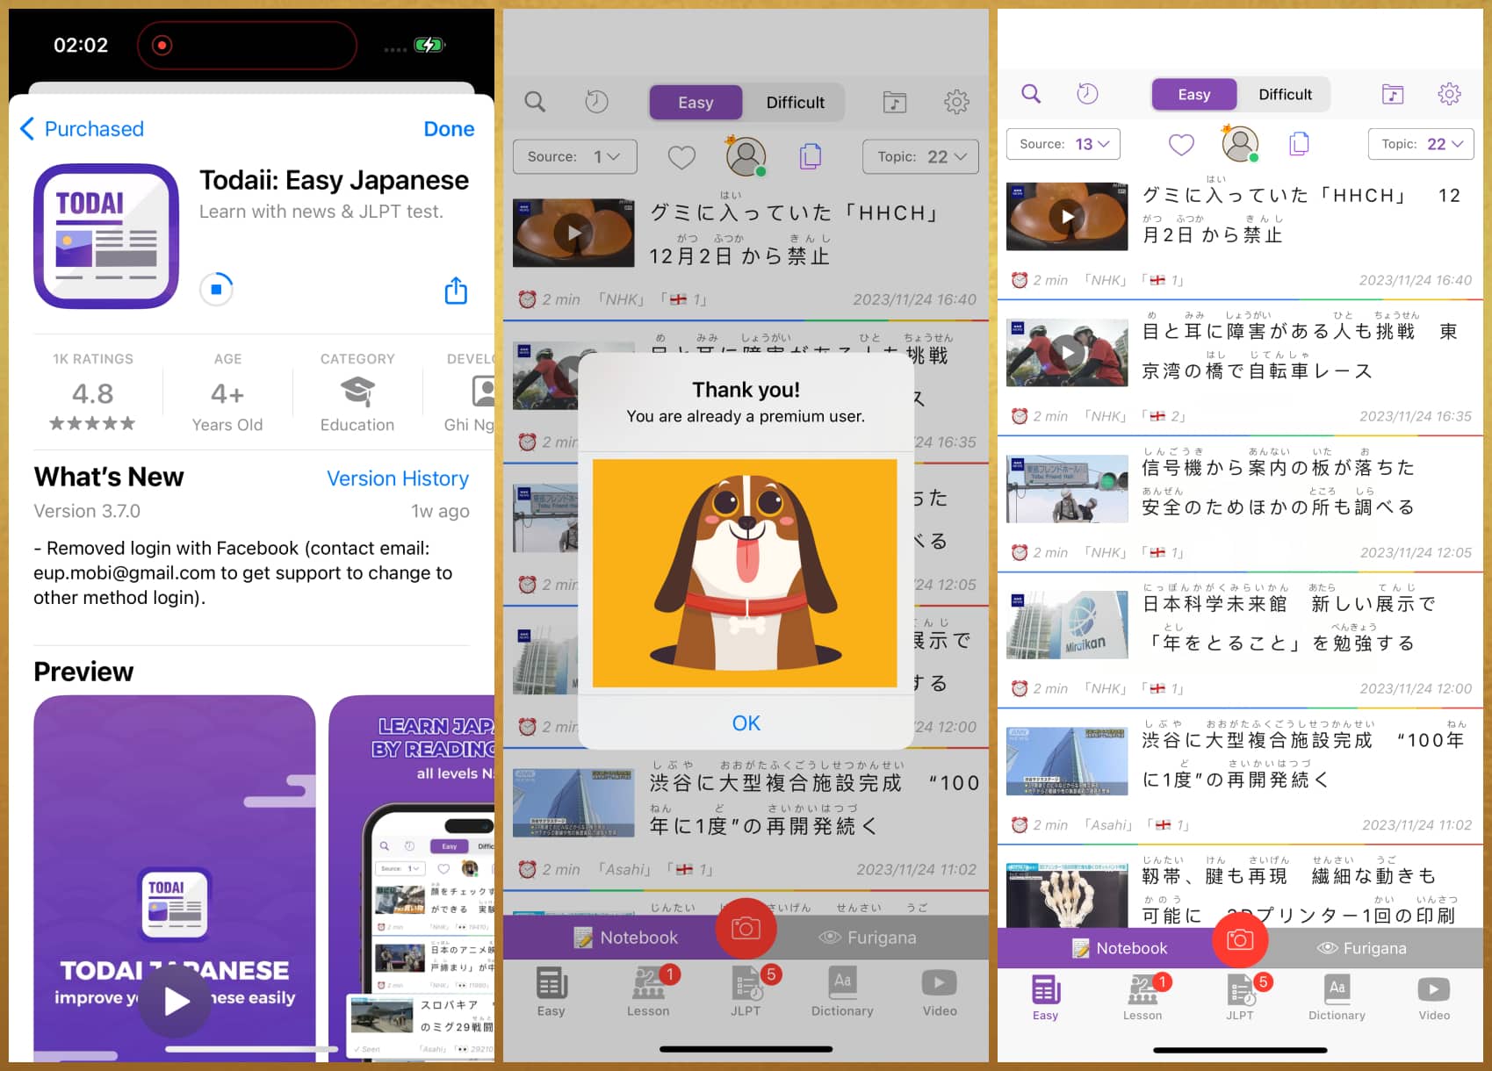
Task: Open settings gear in middle screen
Action: coord(956,102)
